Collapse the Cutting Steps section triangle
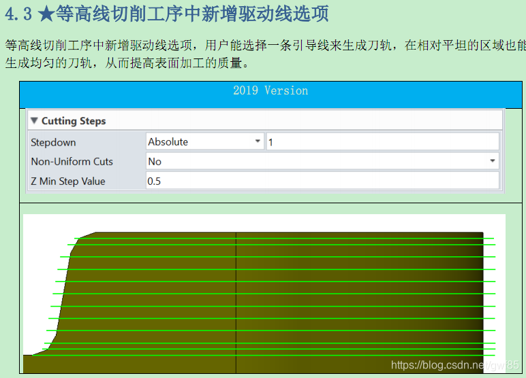526x378 pixels. 34,121
